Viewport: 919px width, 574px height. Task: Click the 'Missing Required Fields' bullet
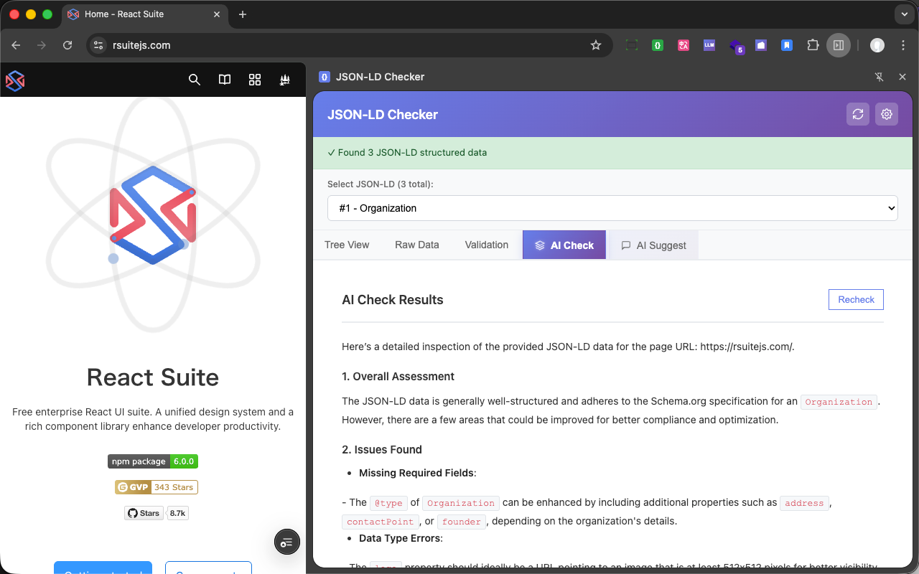pos(416,473)
